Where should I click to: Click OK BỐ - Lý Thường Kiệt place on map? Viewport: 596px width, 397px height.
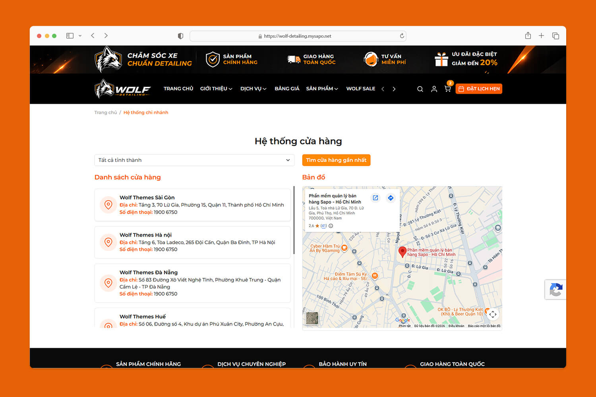click(460, 312)
